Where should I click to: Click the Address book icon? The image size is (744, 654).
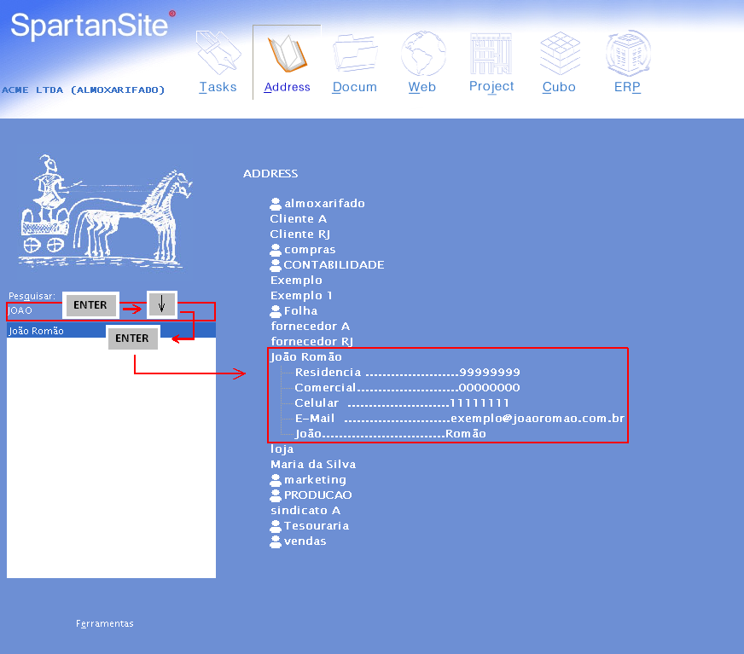coord(287,54)
